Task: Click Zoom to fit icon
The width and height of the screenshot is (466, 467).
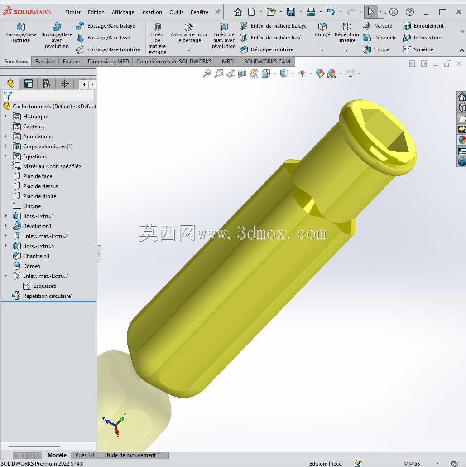Action: (207, 73)
